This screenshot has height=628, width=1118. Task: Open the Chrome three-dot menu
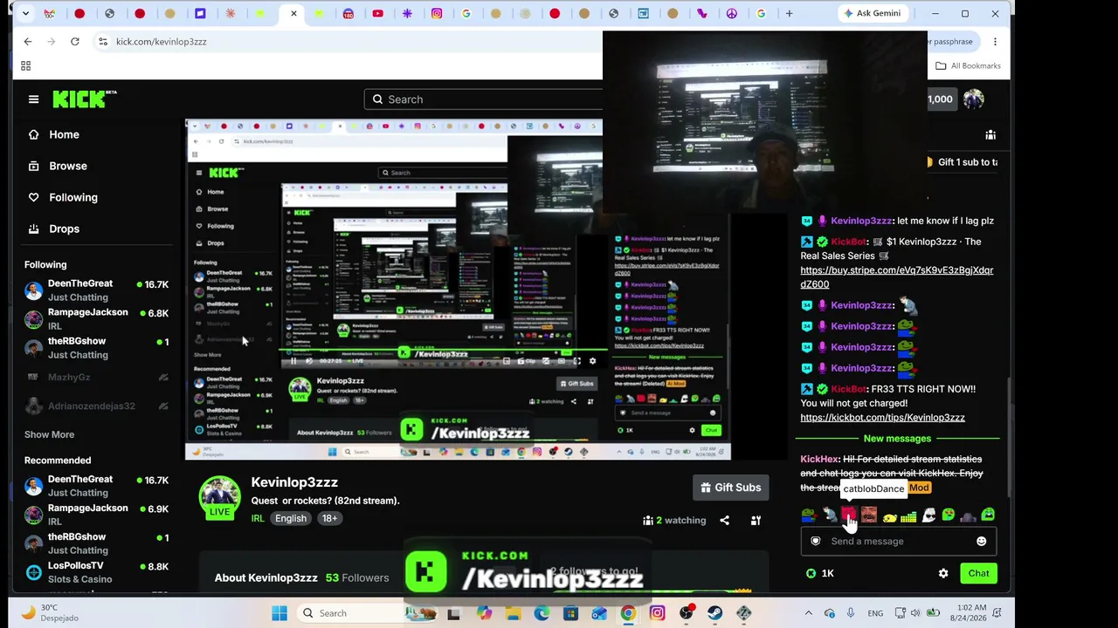[995, 42]
